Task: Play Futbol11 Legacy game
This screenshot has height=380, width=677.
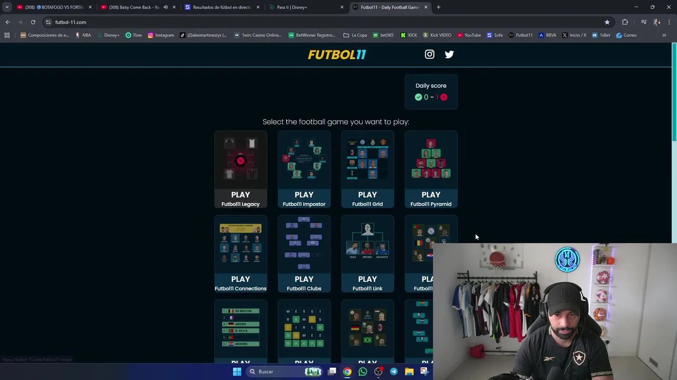Action: pos(241,169)
